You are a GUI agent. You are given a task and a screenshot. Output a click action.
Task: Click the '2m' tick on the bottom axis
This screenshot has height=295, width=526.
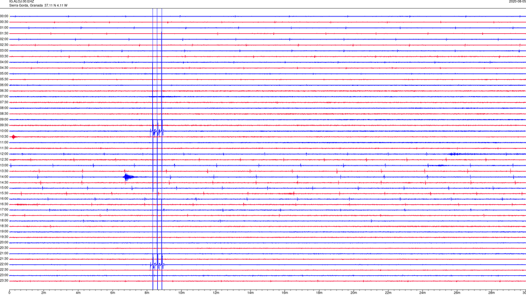click(44, 293)
